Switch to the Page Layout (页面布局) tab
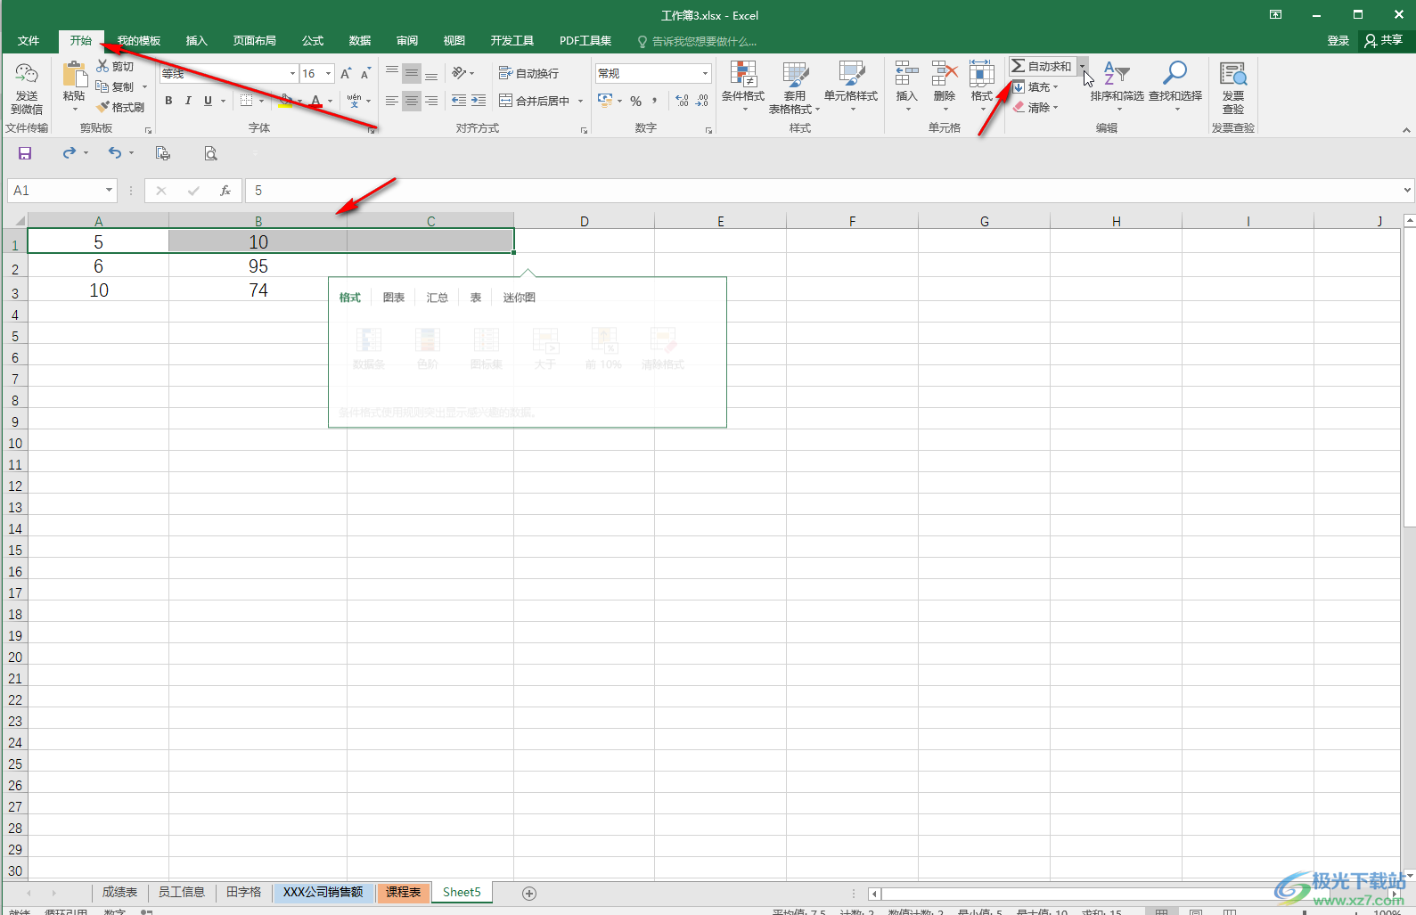 coord(255,41)
